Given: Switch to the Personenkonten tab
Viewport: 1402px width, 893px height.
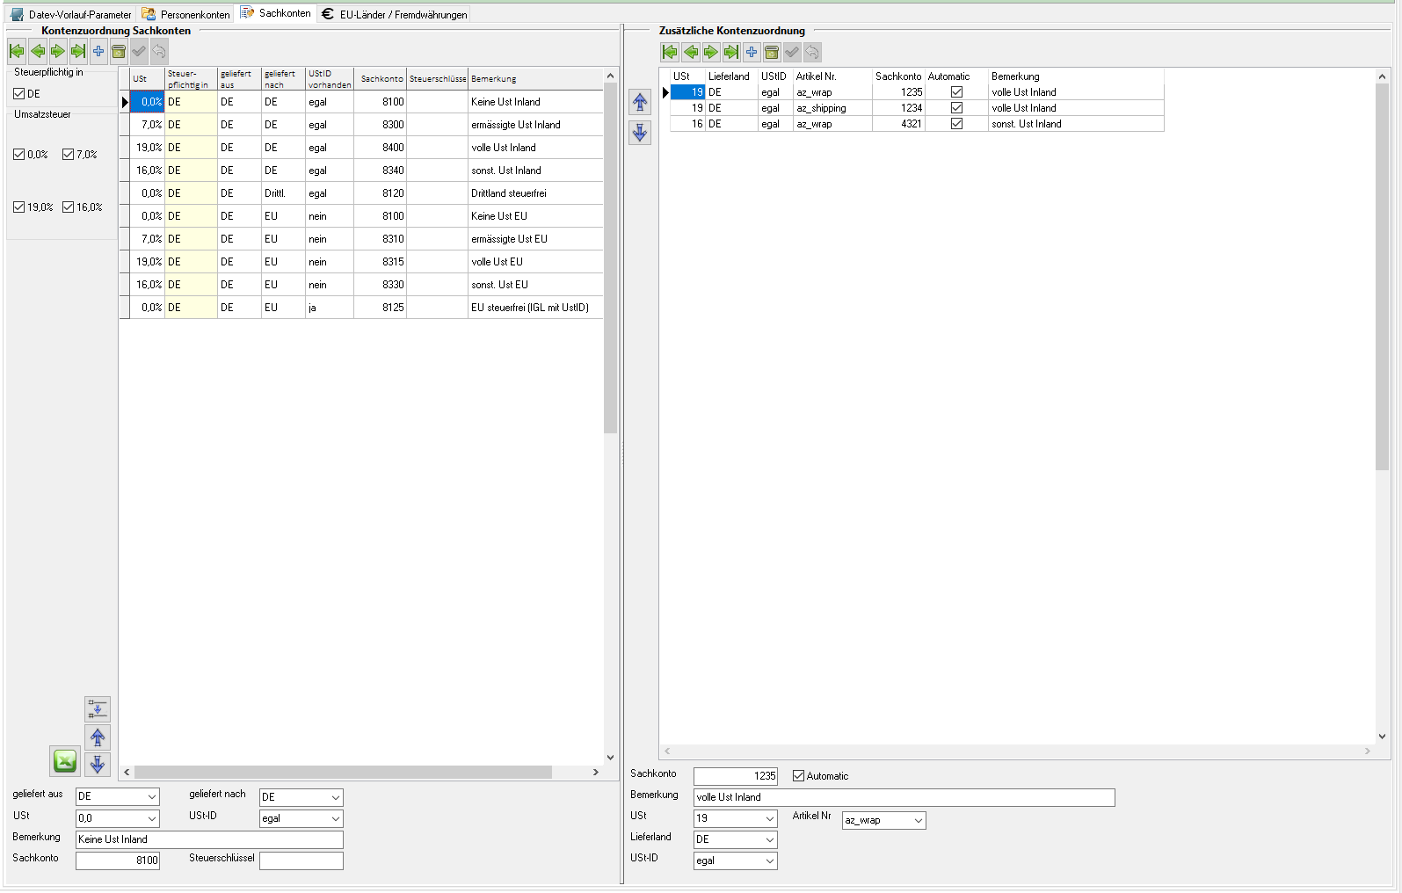Looking at the screenshot, I should click(x=186, y=14).
